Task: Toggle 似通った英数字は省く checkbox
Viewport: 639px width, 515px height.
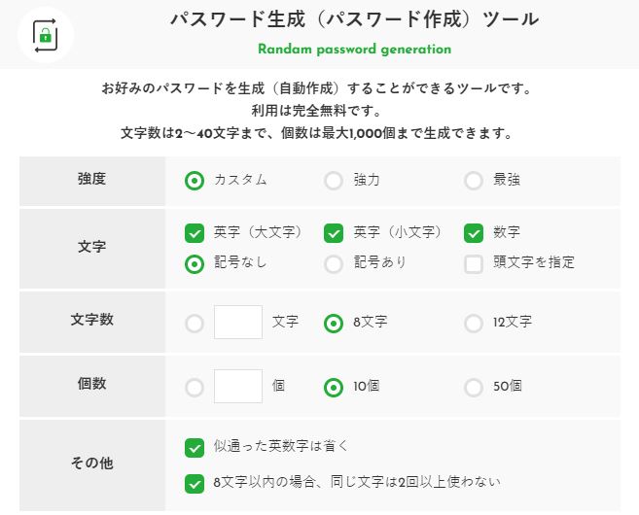Action: (195, 447)
